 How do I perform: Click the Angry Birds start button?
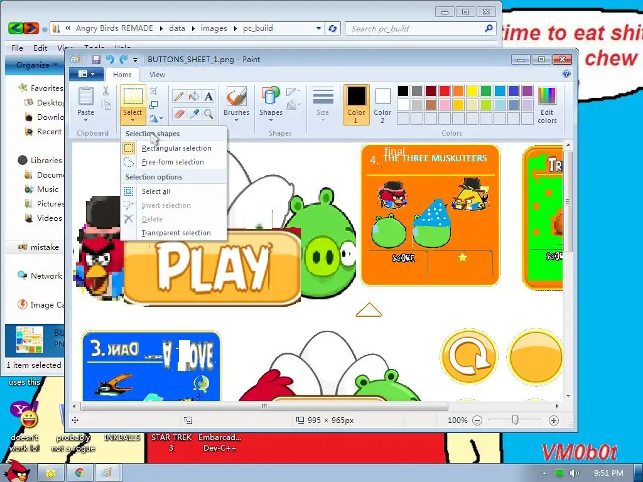(16, 472)
